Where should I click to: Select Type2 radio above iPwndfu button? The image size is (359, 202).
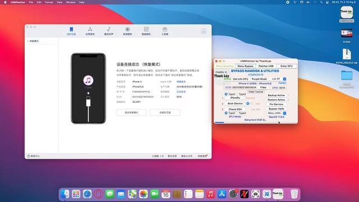237,94
